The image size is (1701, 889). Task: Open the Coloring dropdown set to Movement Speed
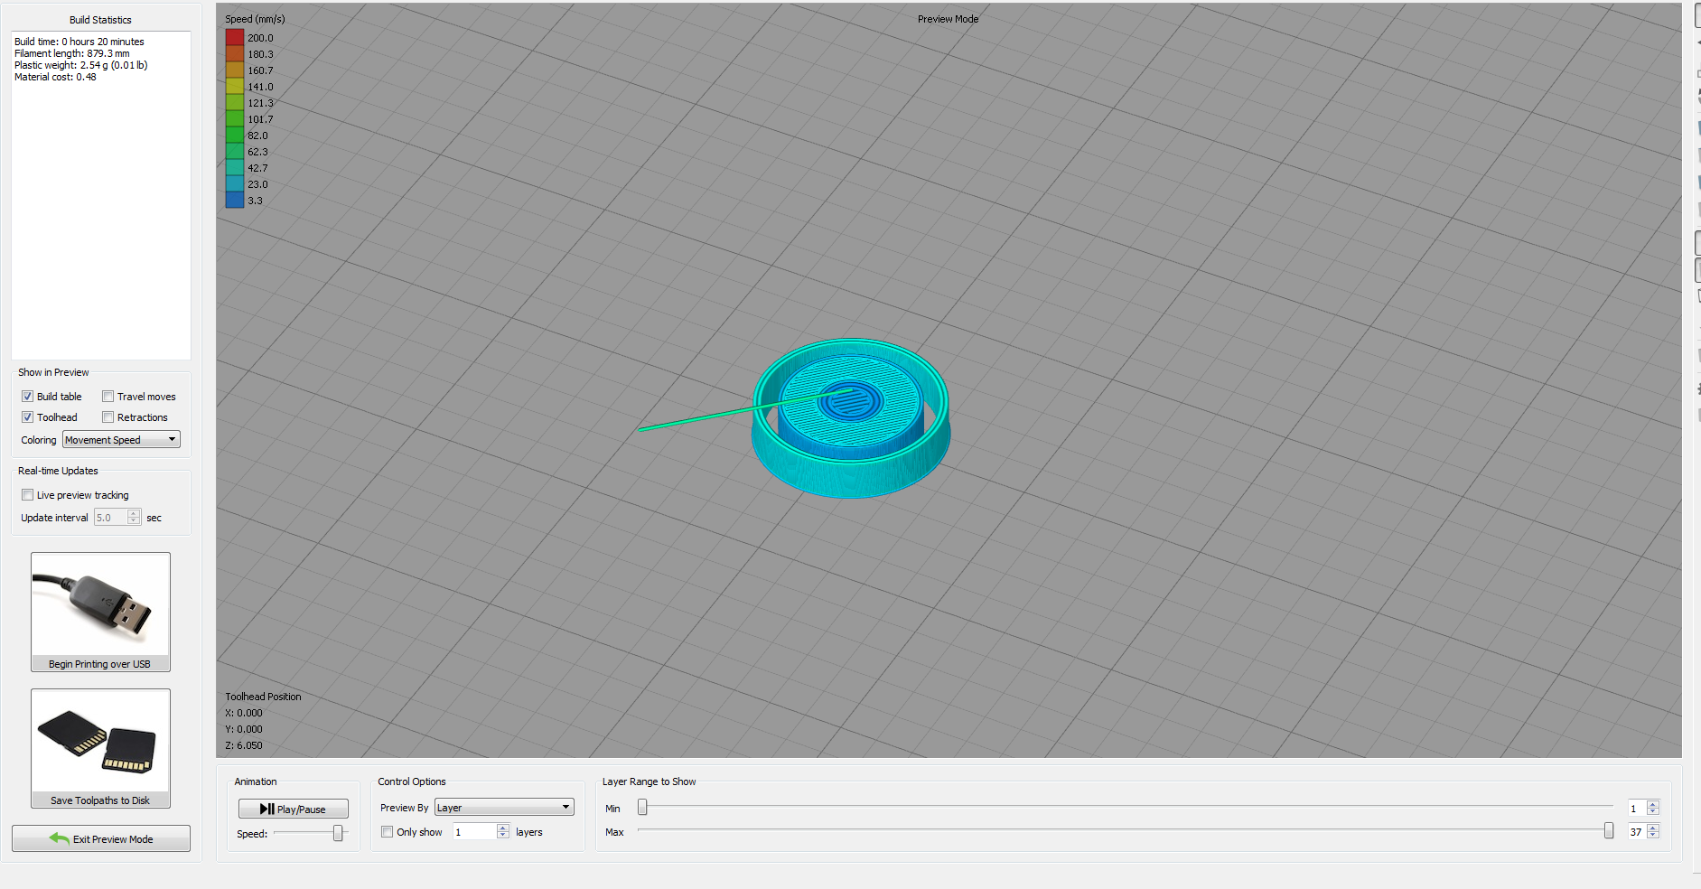(x=121, y=440)
